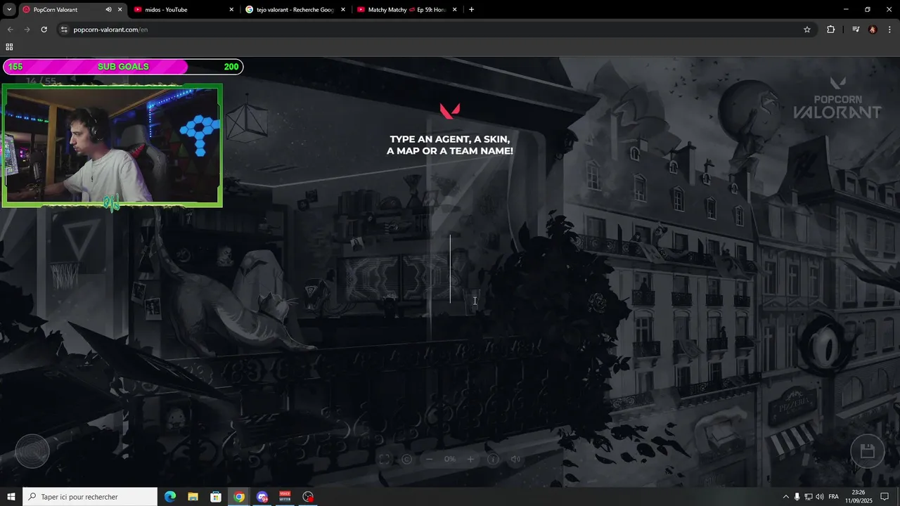
Task: Click the webcam overlay thumbnail
Action: pyautogui.click(x=112, y=145)
